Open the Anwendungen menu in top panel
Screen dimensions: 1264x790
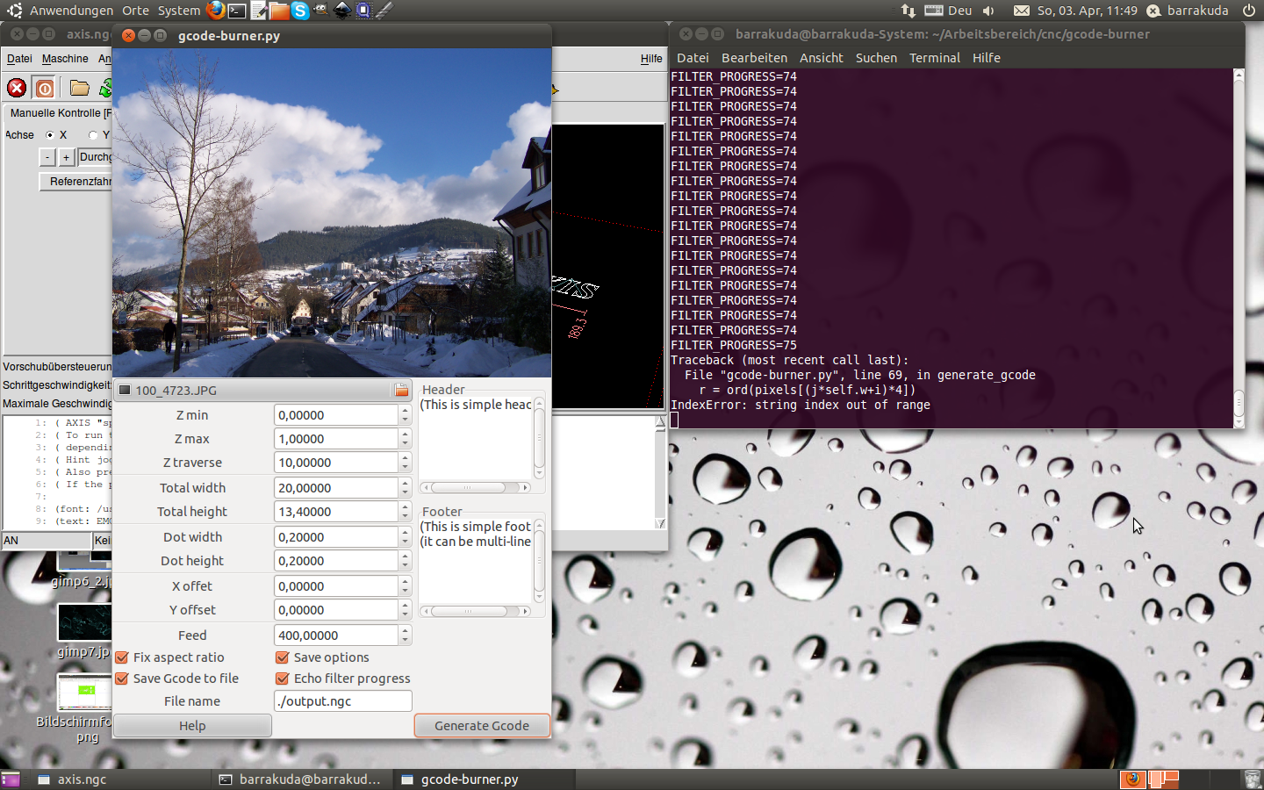(x=71, y=11)
